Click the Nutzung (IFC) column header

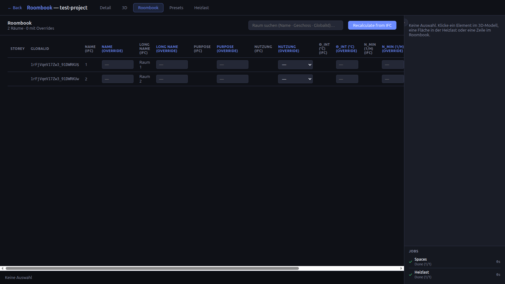263,49
